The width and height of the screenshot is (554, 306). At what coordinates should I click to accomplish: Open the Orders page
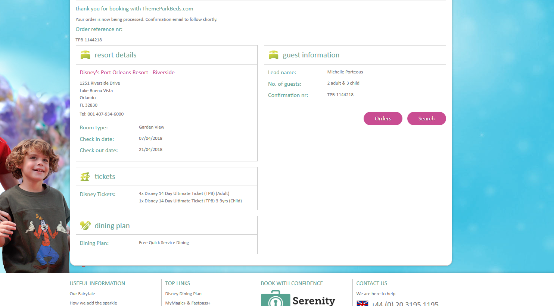[383, 119]
